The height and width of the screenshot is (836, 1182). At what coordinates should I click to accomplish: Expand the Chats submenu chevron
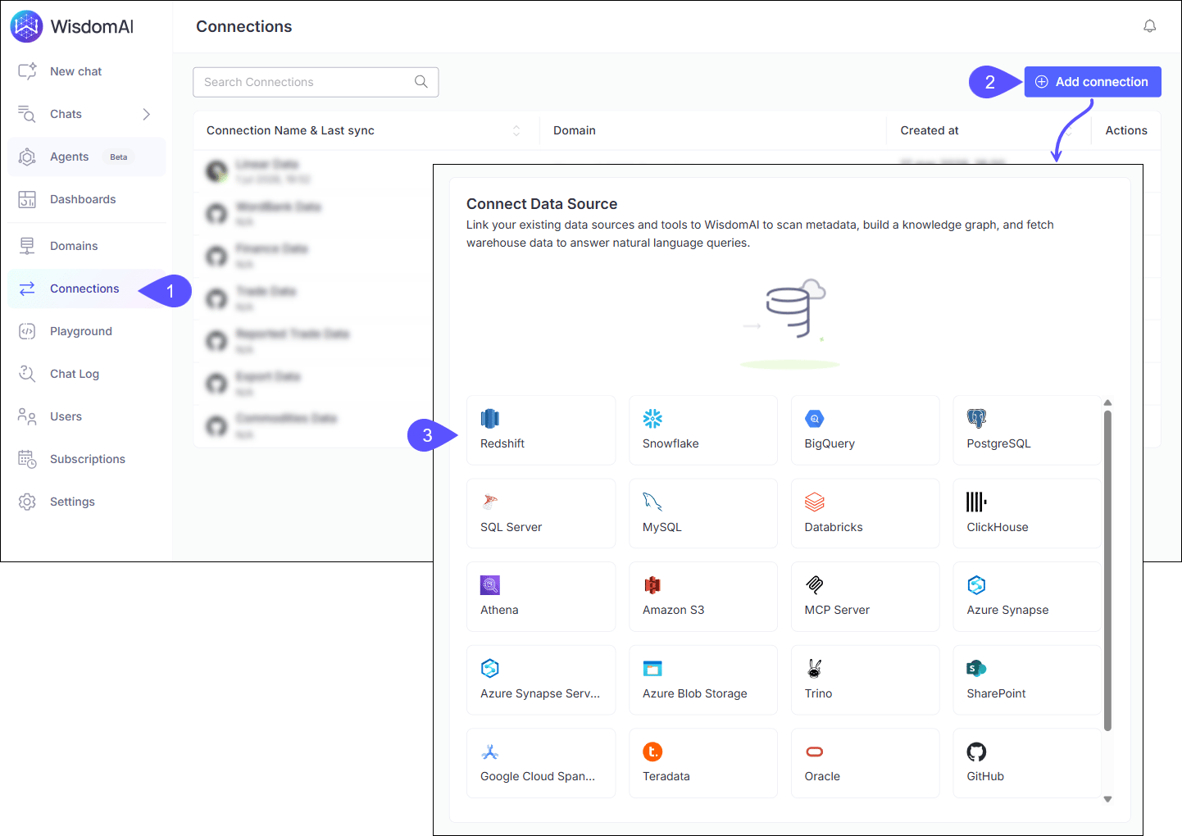pyautogui.click(x=146, y=114)
